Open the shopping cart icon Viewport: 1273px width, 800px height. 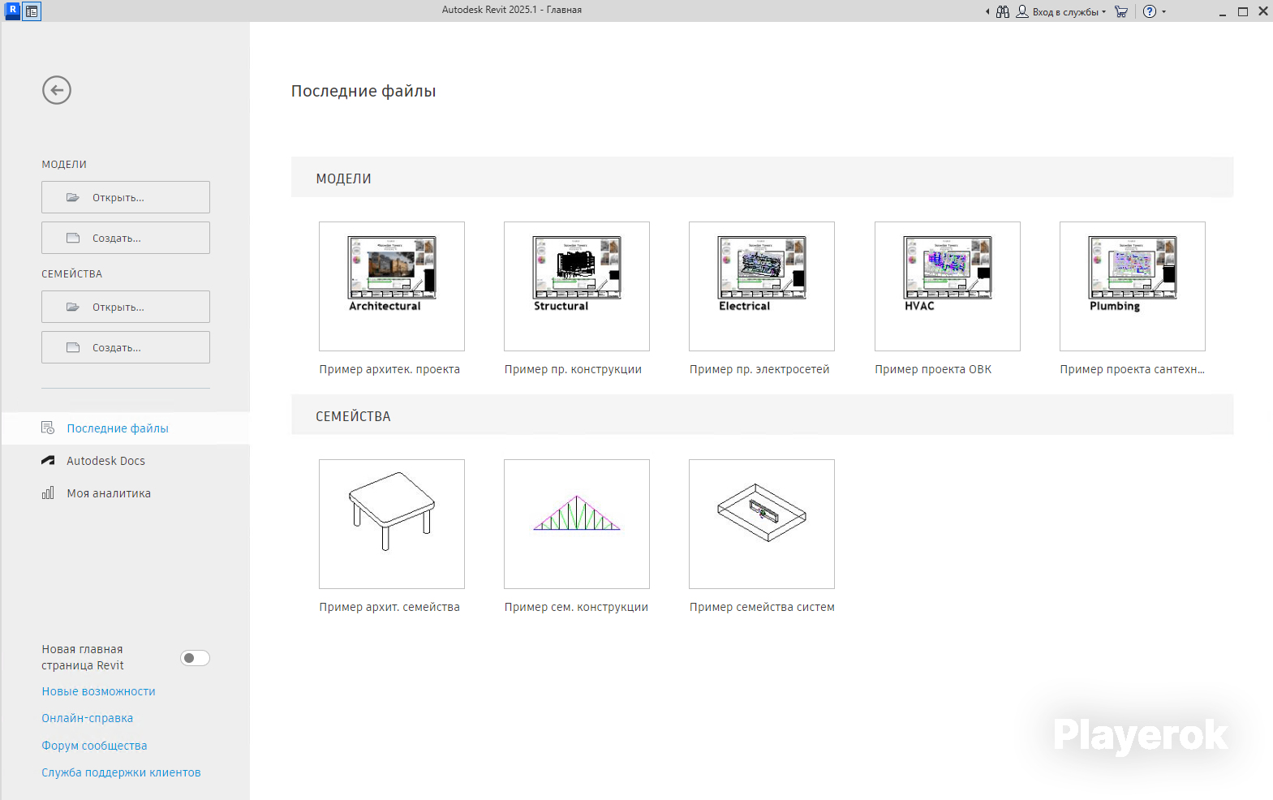point(1121,11)
